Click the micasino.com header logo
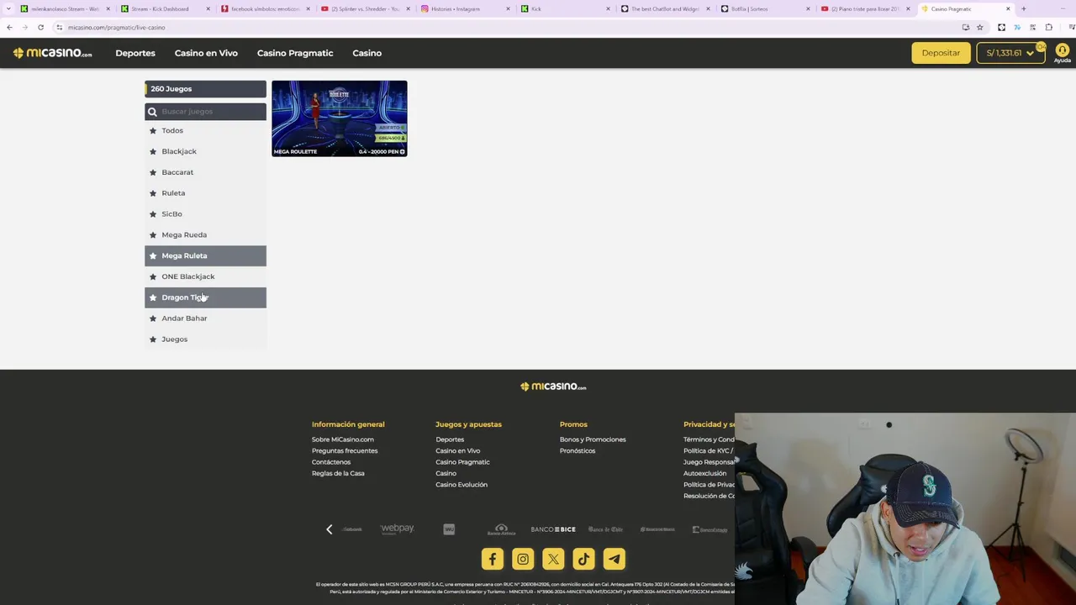Viewport: 1076px width, 605px height. pyautogui.click(x=52, y=53)
